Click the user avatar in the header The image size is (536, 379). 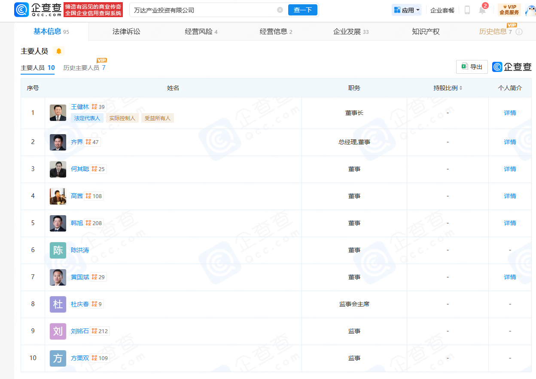530,10
